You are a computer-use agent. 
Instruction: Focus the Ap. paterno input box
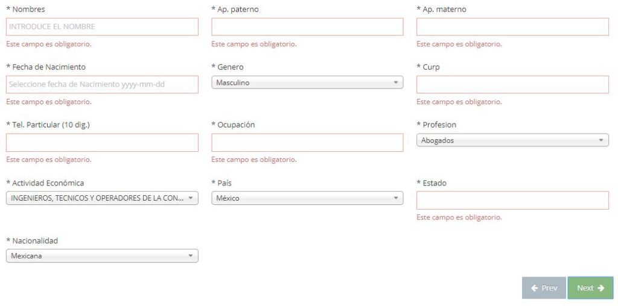pyautogui.click(x=307, y=27)
